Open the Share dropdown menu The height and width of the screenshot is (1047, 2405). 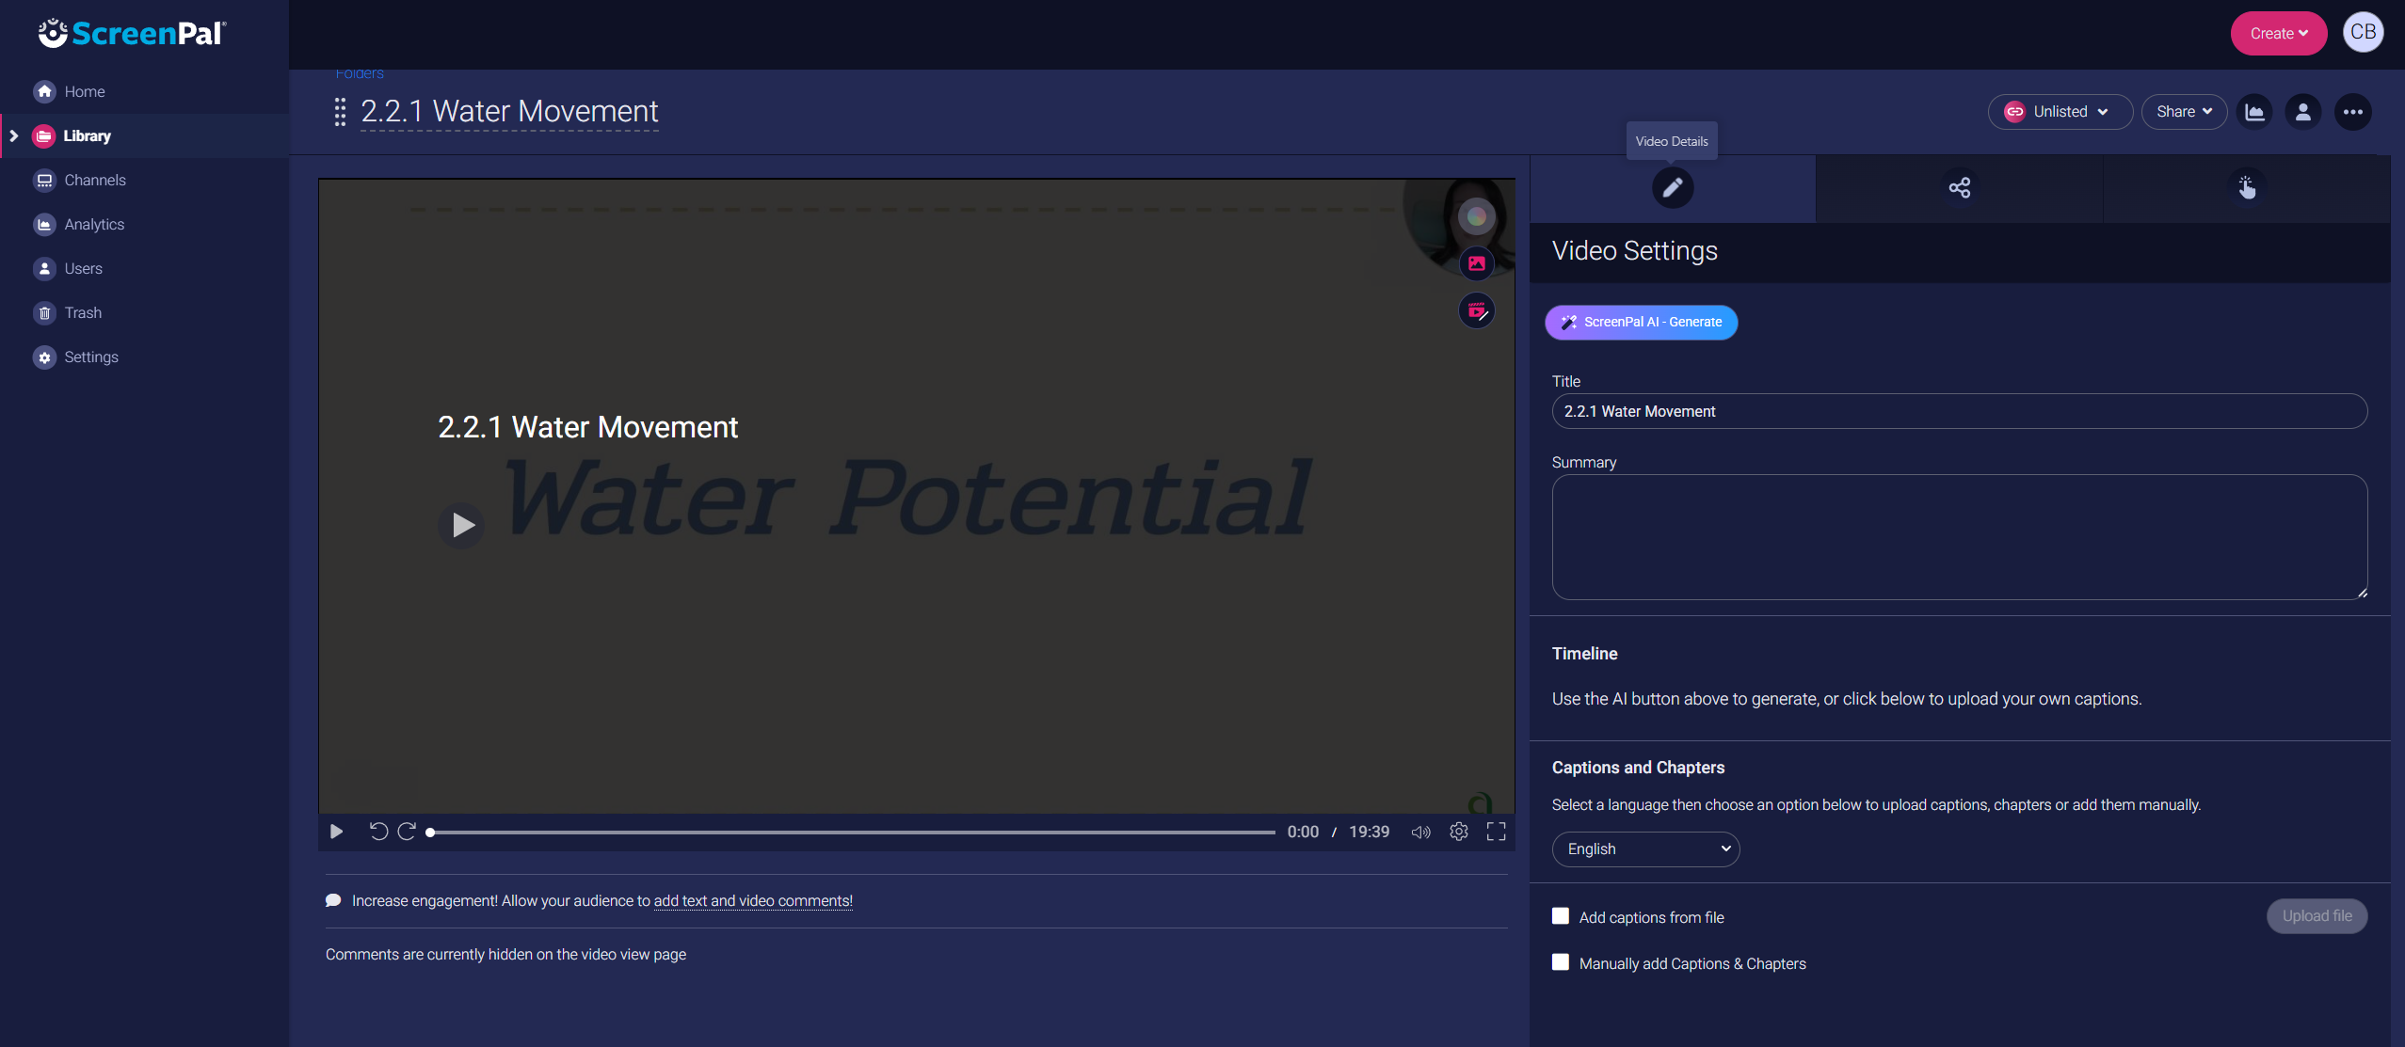2183,111
